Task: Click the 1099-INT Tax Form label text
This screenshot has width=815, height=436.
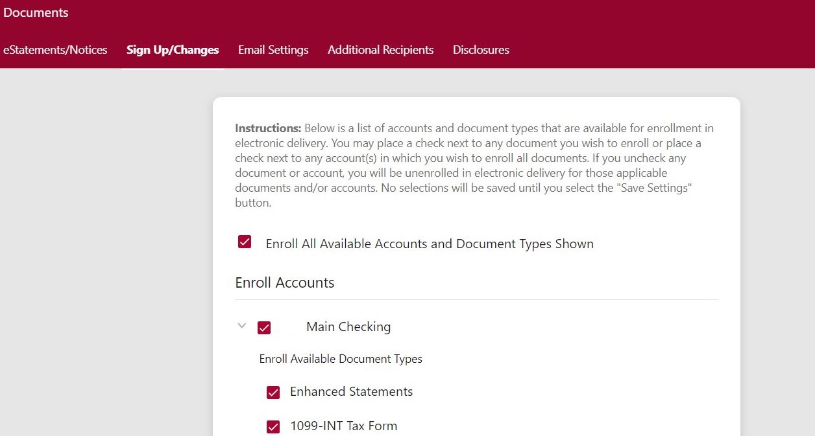Action: (343, 426)
